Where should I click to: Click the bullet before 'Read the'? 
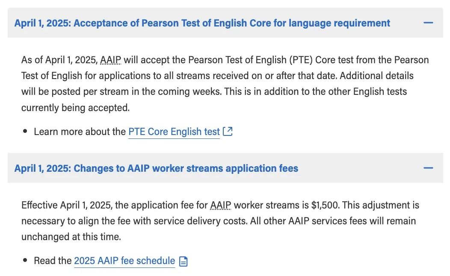[25, 260]
